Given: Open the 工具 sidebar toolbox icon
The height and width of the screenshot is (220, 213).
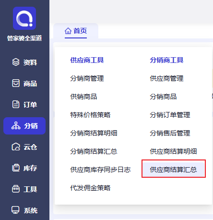Looking at the screenshot, I should pos(16,189).
